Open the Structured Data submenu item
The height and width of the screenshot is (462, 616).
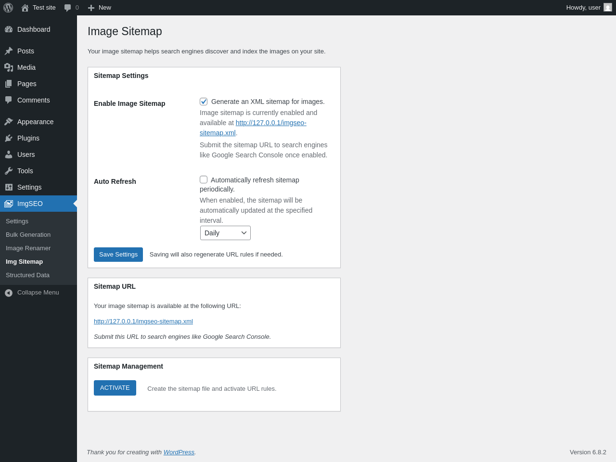(x=27, y=275)
